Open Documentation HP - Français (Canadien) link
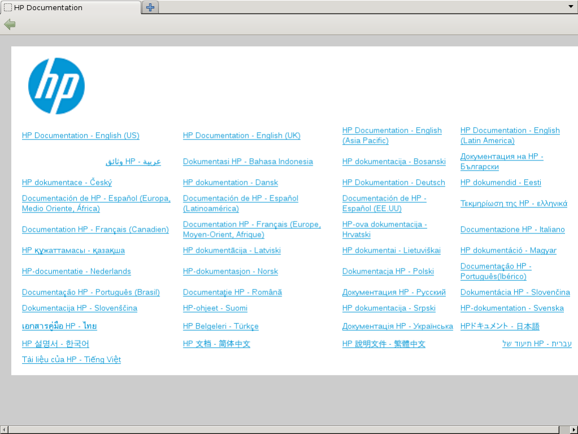This screenshot has width=578, height=434. [x=95, y=229]
